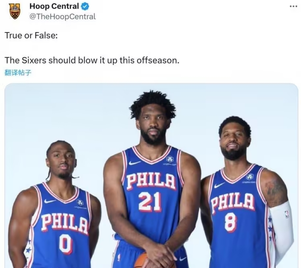The image size is (301, 268).
Task: Select the "True or False:" text line
Action: click(x=31, y=36)
